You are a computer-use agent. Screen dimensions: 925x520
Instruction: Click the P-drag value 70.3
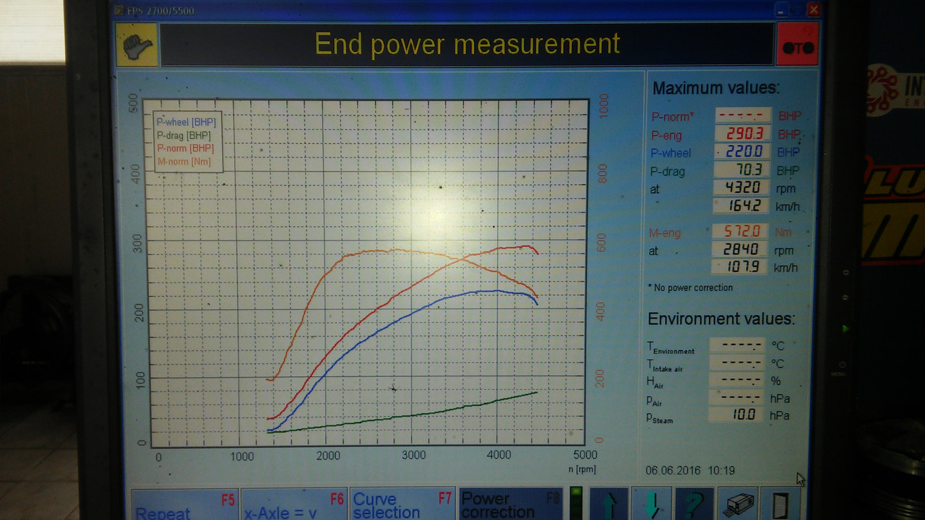[x=741, y=170]
